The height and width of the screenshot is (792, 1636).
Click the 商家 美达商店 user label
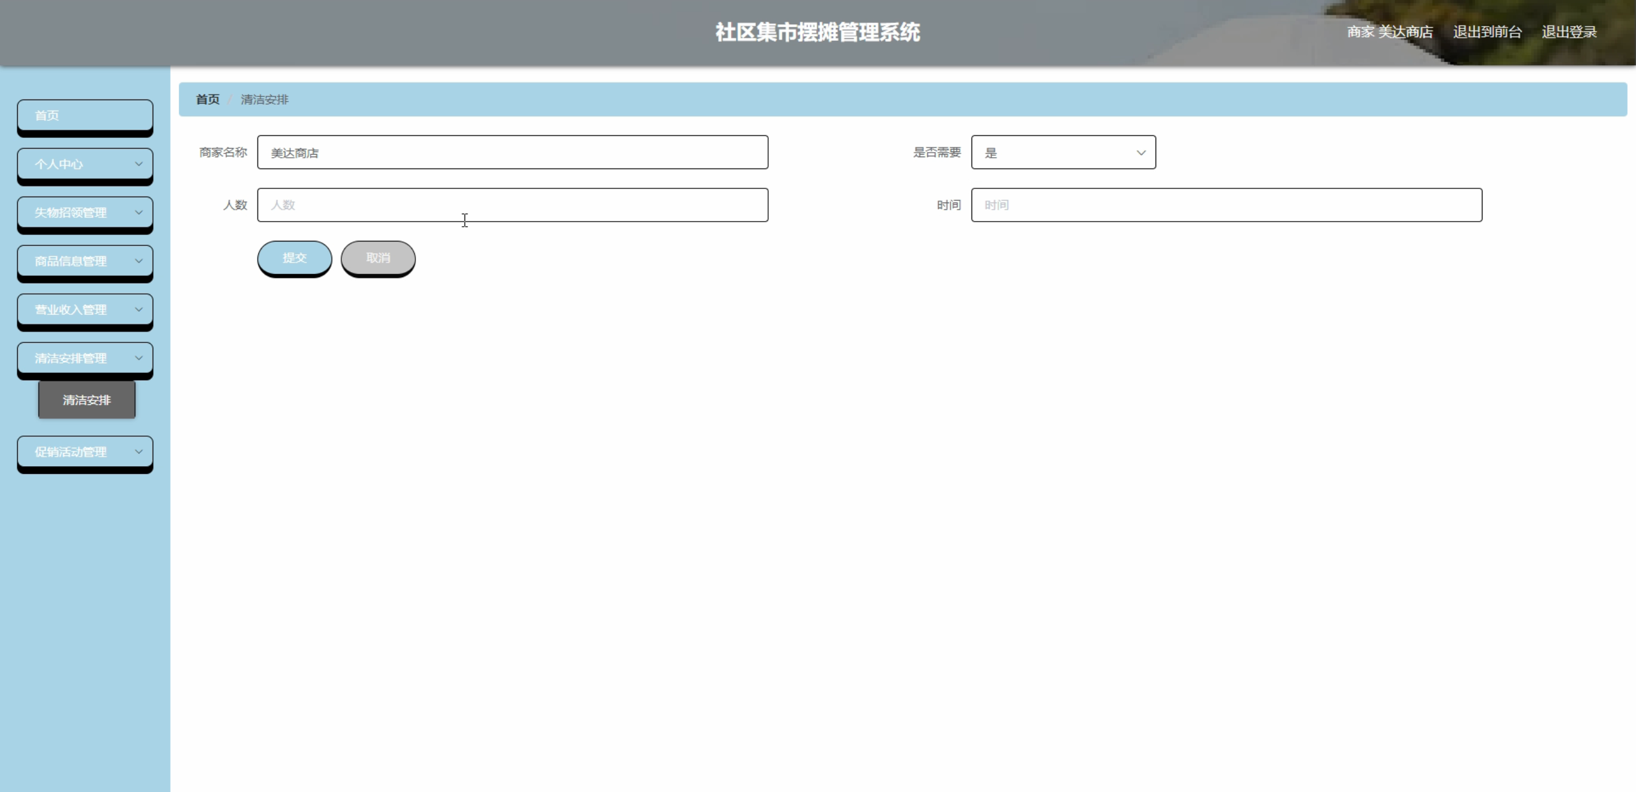[1390, 32]
